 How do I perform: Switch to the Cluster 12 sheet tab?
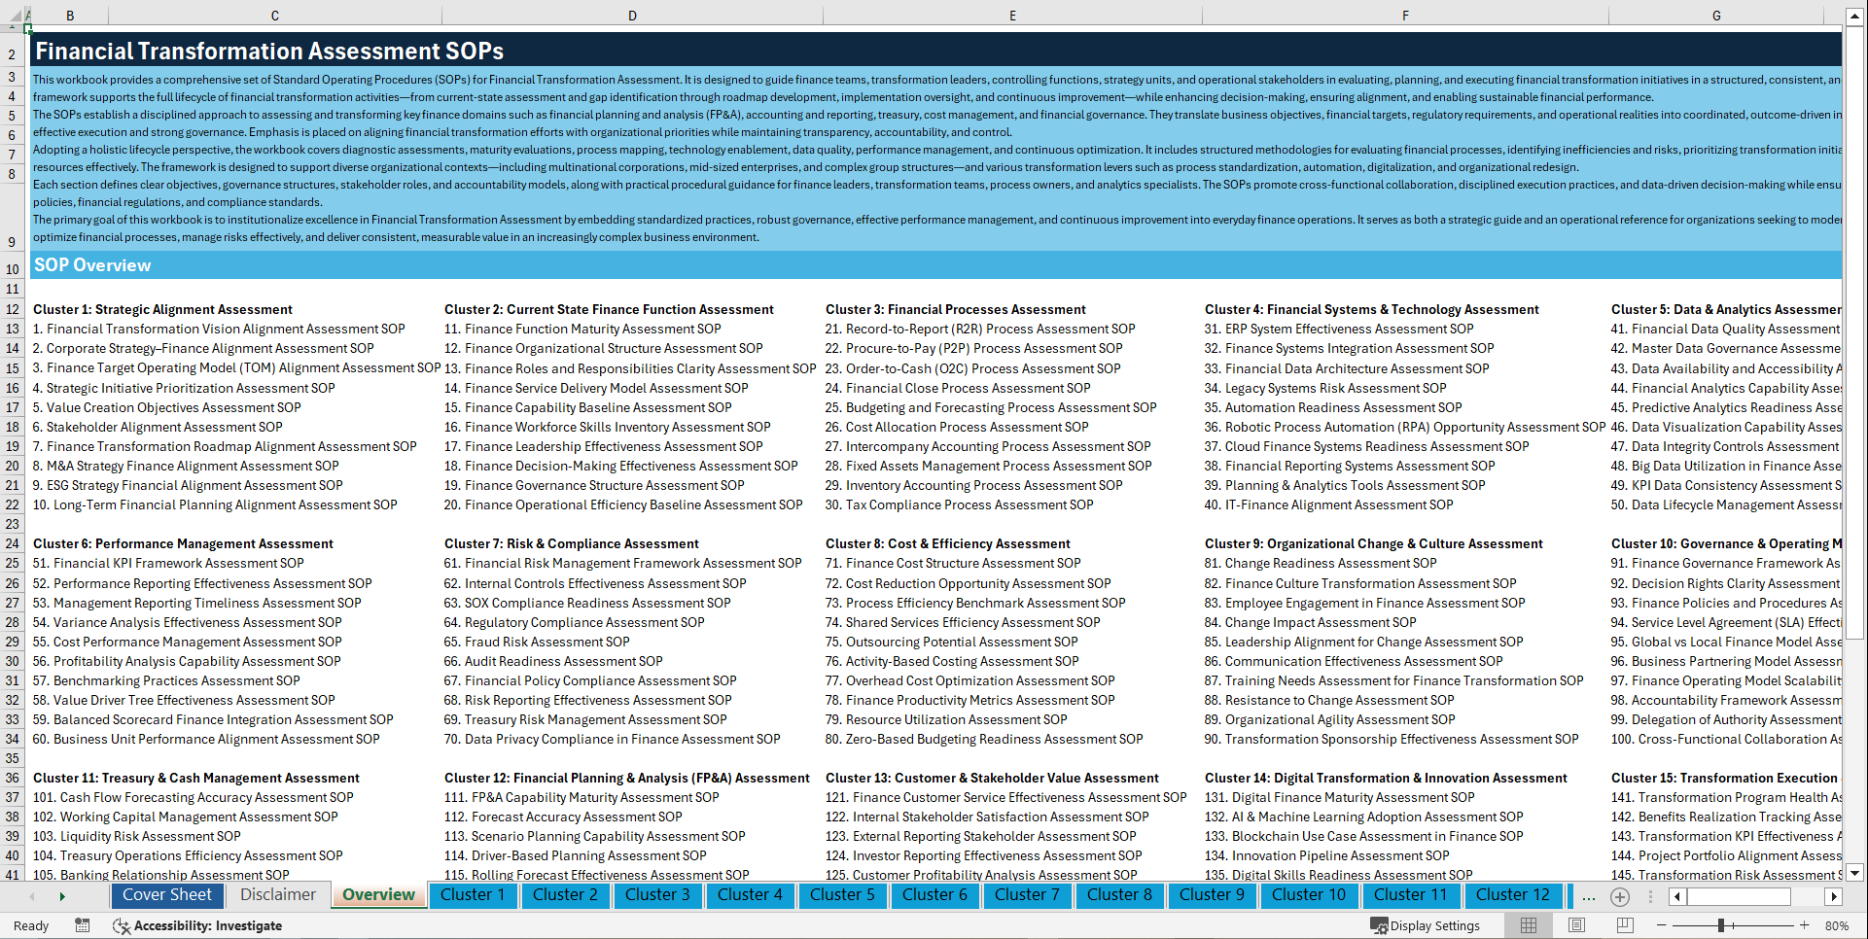pos(1513,895)
